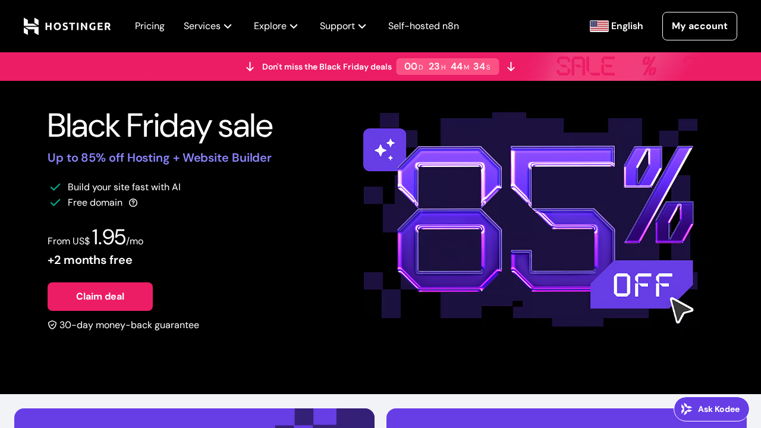Viewport: 761px width, 428px height.
Task: Select the English language option
Action: tap(627, 26)
